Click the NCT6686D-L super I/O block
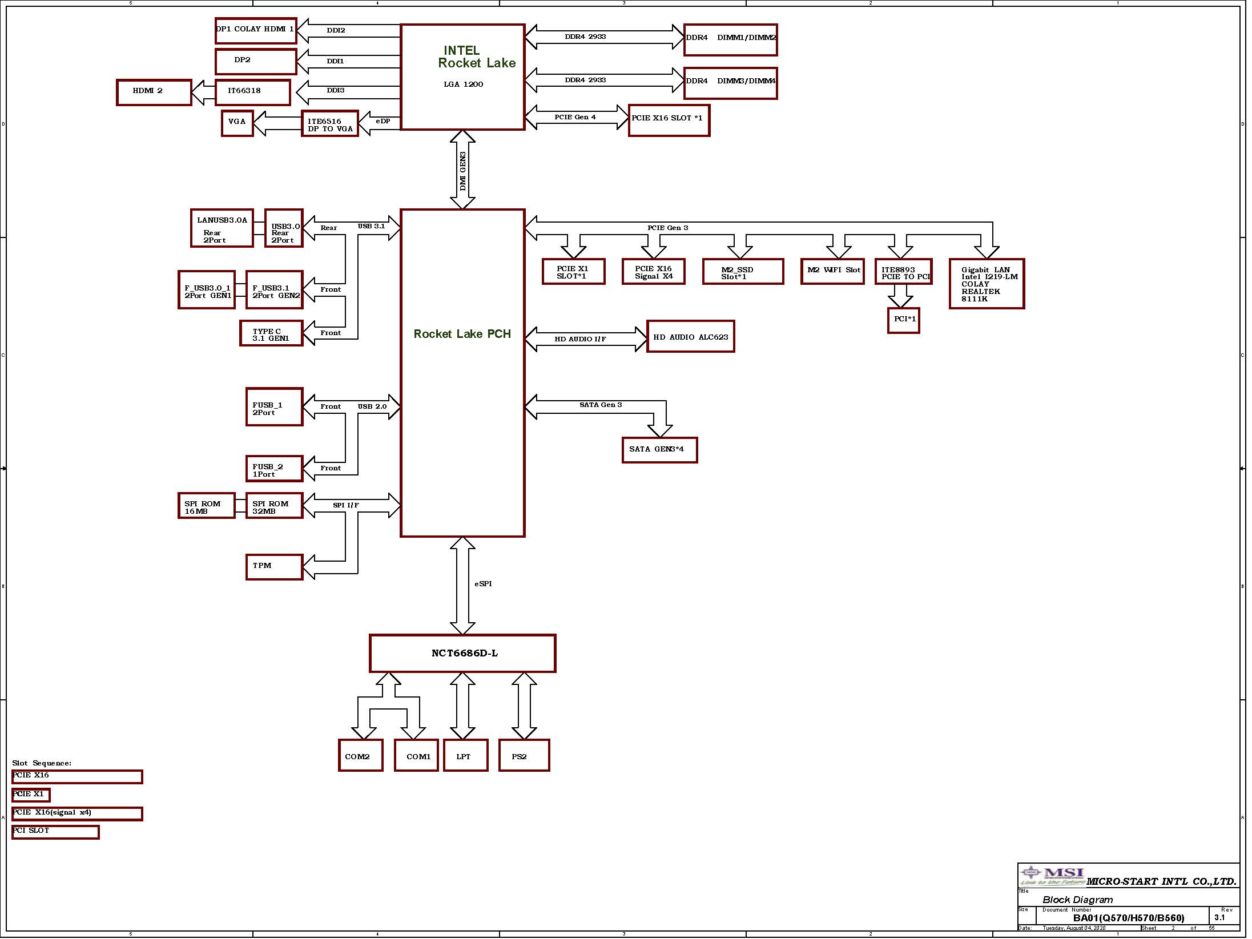 click(x=462, y=653)
